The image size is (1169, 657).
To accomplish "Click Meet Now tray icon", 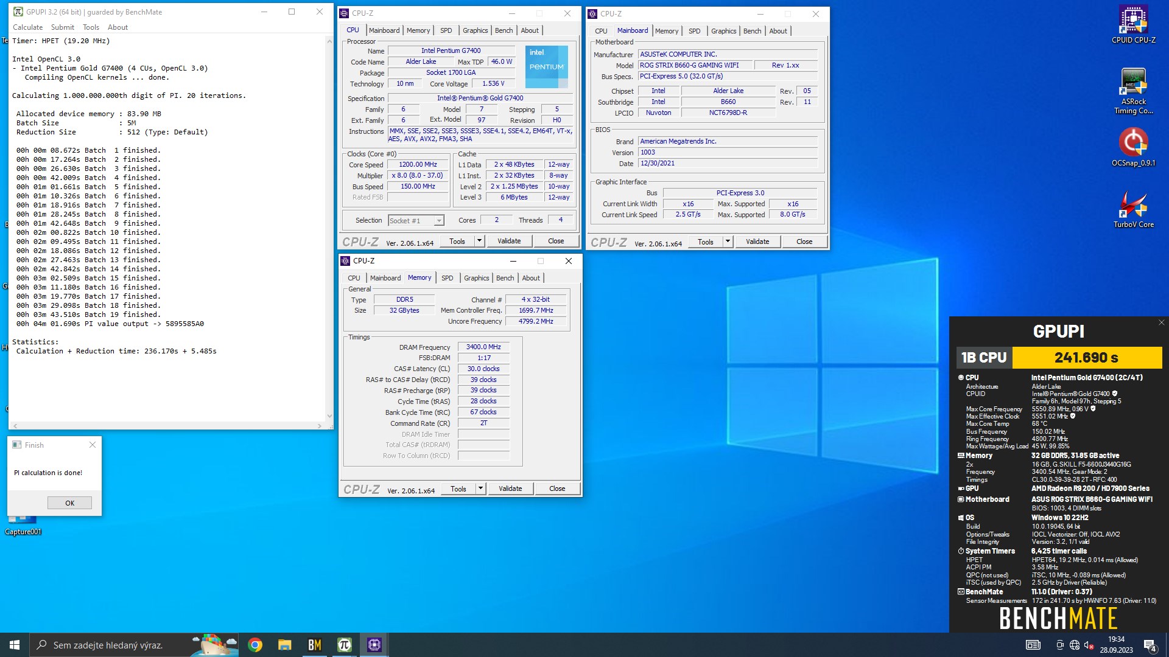I will click(1059, 645).
